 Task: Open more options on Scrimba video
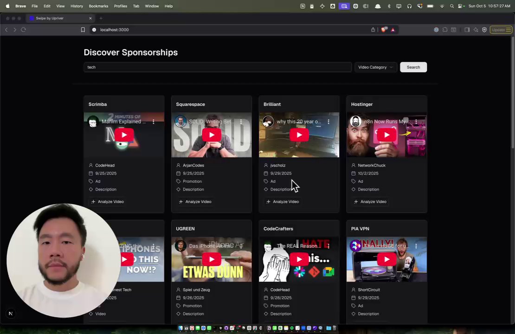coord(154,122)
